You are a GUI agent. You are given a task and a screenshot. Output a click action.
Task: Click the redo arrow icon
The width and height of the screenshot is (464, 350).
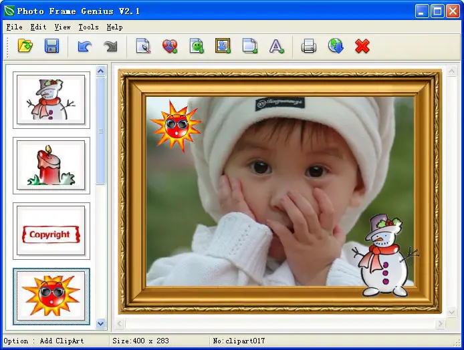point(110,46)
